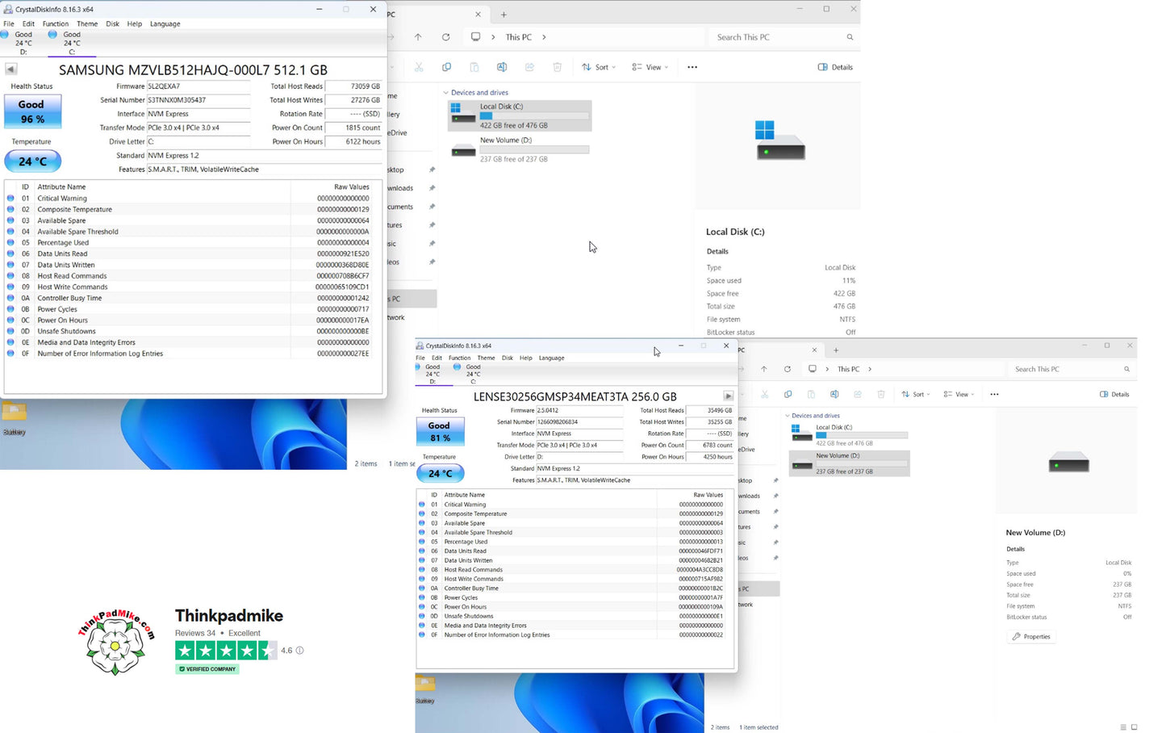Click Local Disk (C:) usage bar in New Volume Explorer
This screenshot has height=733, width=1166.
(x=862, y=435)
